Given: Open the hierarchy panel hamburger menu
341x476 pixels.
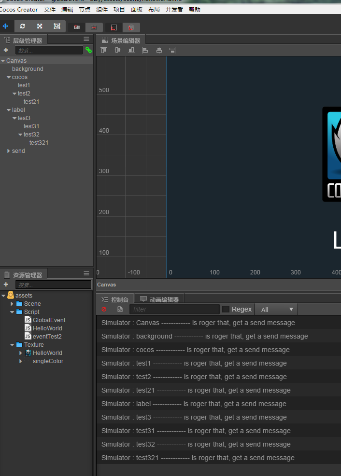Looking at the screenshot, I should click(x=86, y=39).
